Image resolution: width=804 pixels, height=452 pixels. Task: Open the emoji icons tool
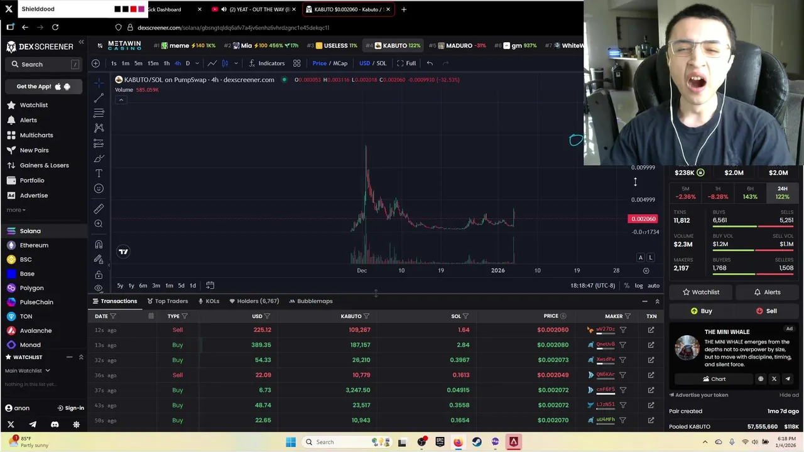[x=99, y=188]
